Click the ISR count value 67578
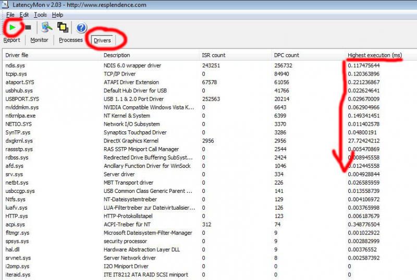The width and height of the screenshot is (417, 280). 210,82
